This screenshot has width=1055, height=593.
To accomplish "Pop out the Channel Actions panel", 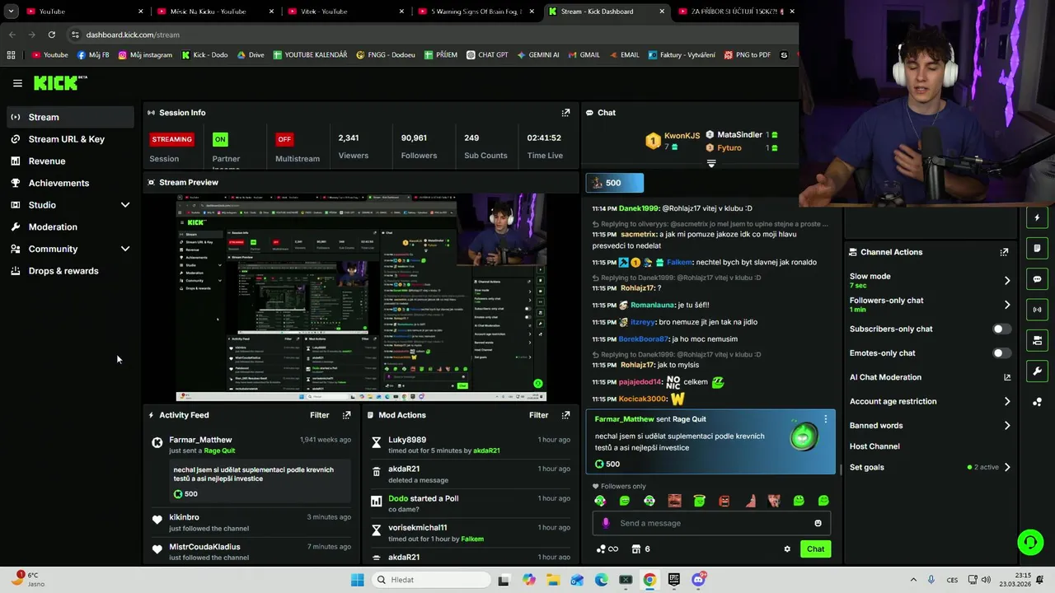I will [x=1004, y=252].
